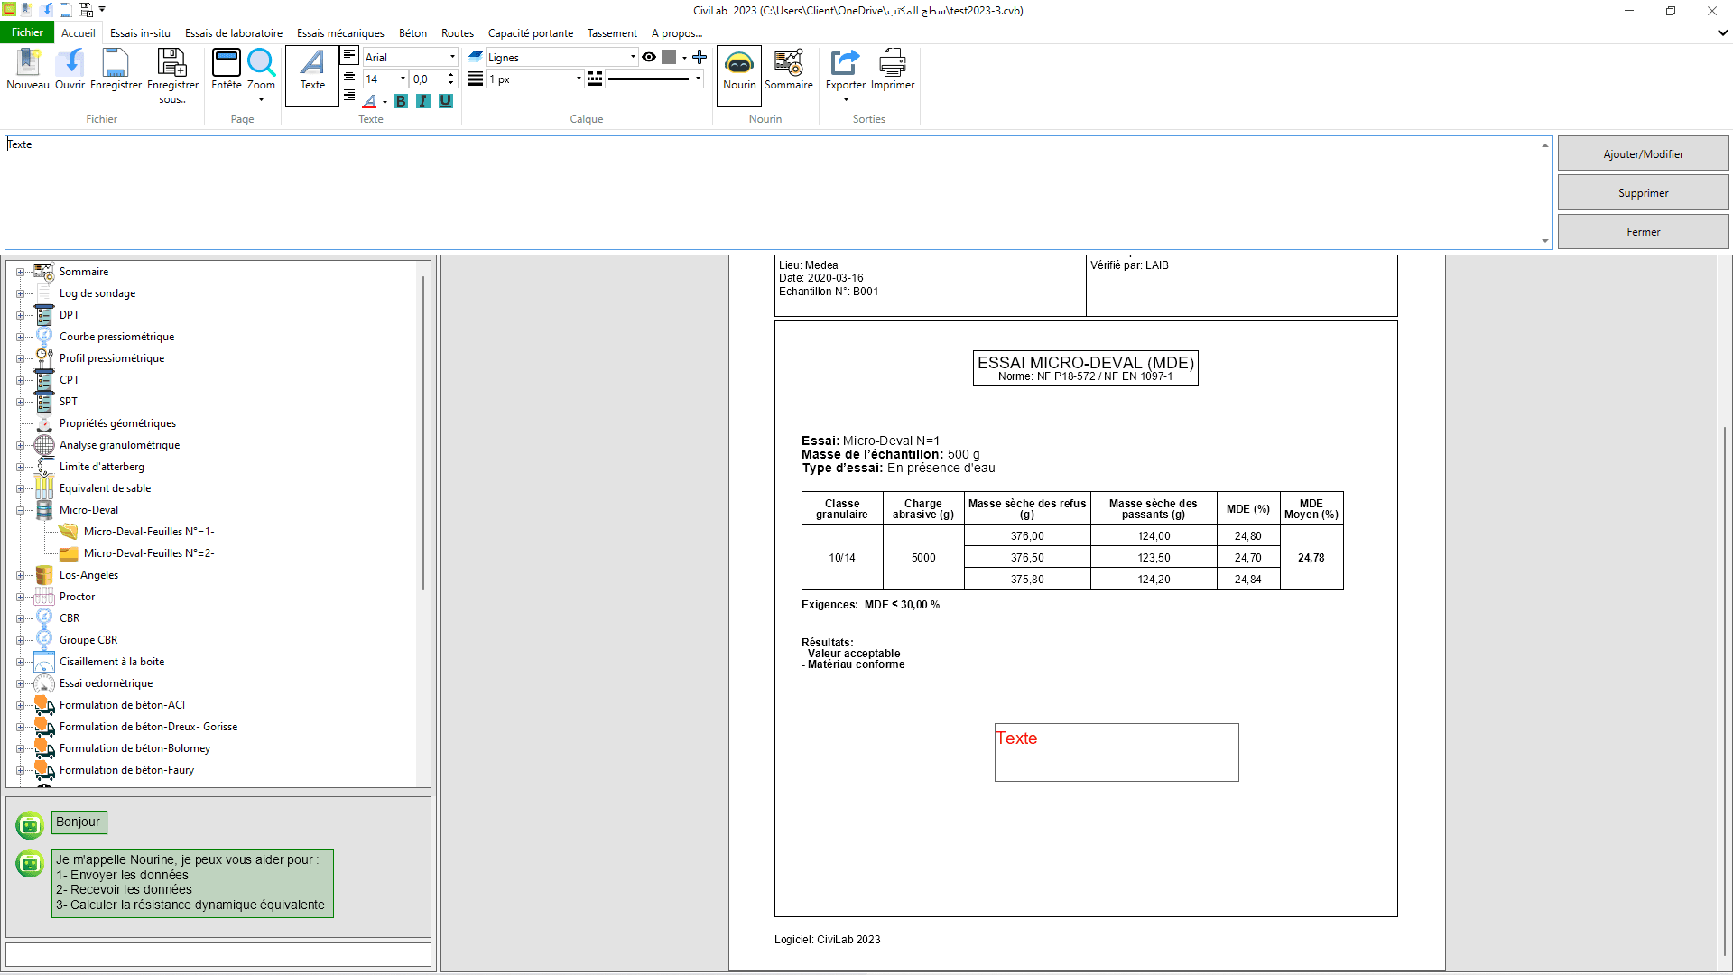The image size is (1733, 975).
Task: Select Micro-Deval-Feuilles N°=2- sheet
Action: pyautogui.click(x=149, y=553)
